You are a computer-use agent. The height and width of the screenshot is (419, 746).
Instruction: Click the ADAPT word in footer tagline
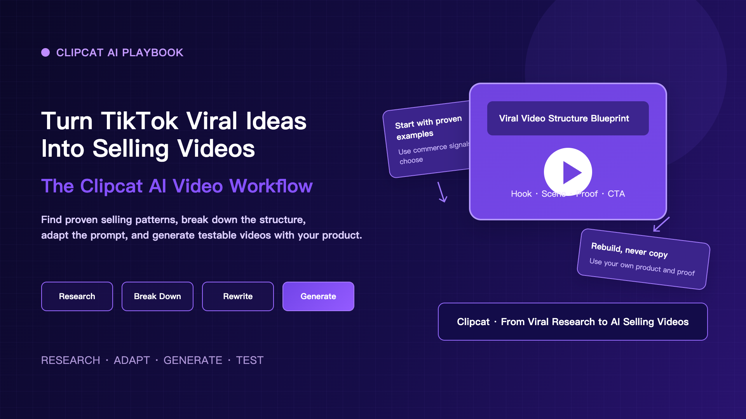132,360
